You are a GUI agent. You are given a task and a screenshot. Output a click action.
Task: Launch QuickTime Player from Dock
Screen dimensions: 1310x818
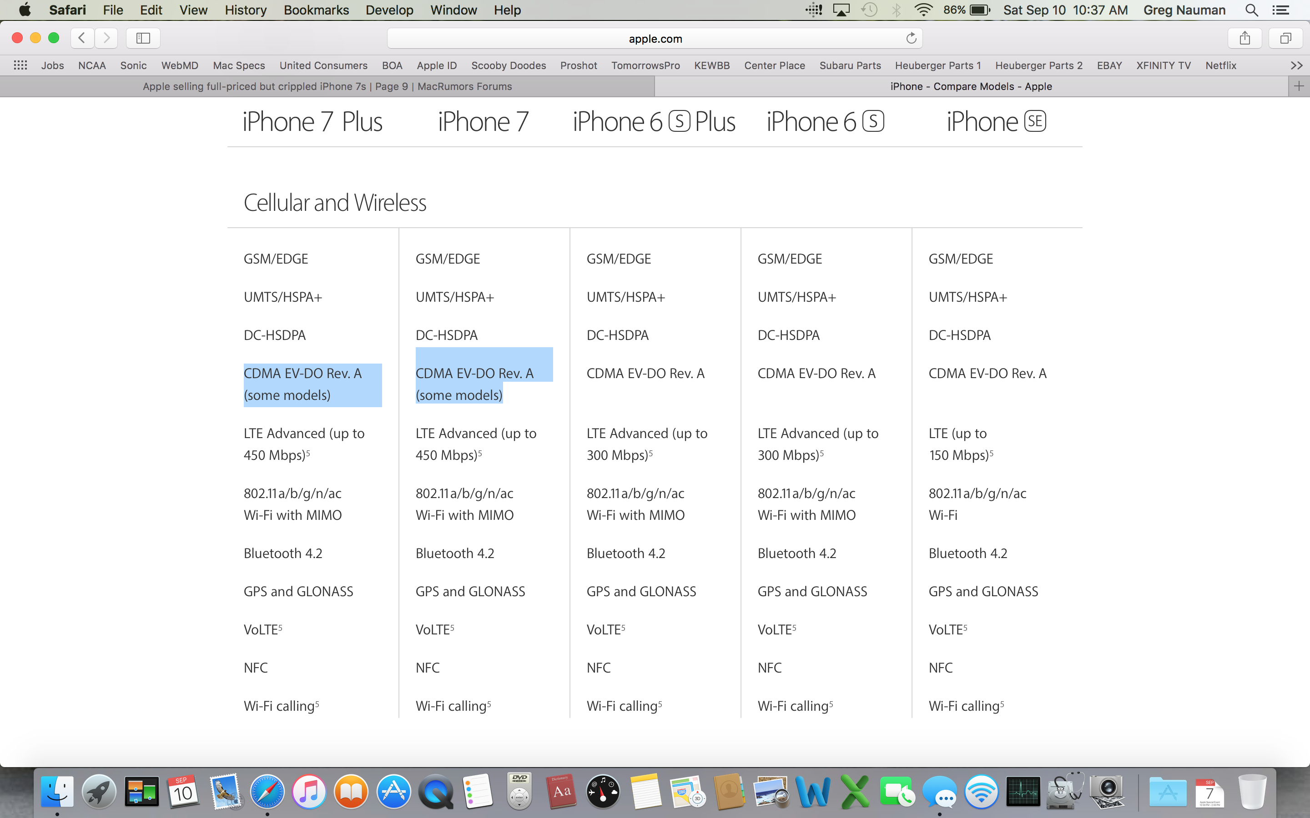click(435, 792)
